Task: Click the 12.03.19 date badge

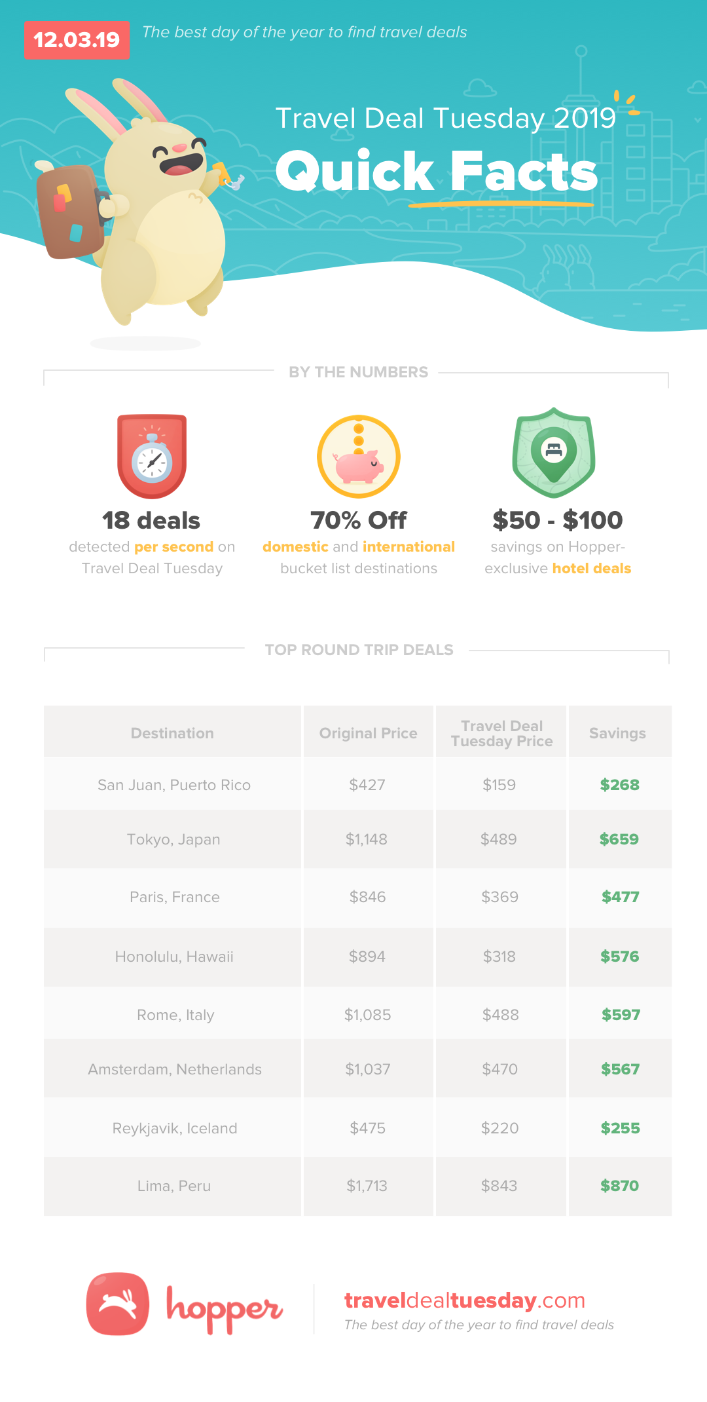Action: click(77, 40)
